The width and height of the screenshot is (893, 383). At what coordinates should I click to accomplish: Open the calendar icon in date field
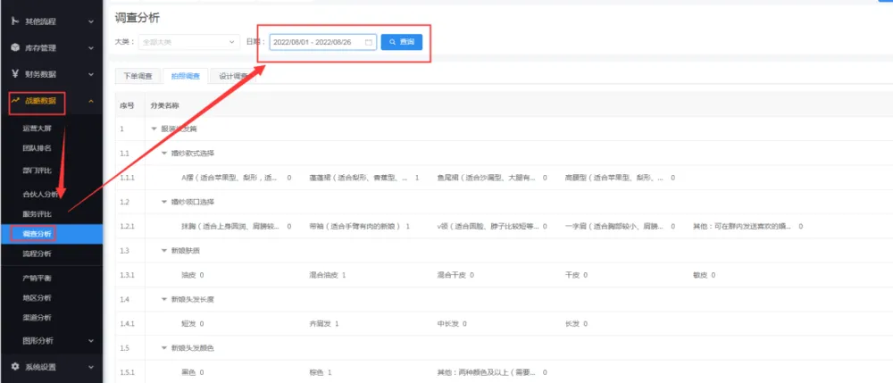(368, 42)
